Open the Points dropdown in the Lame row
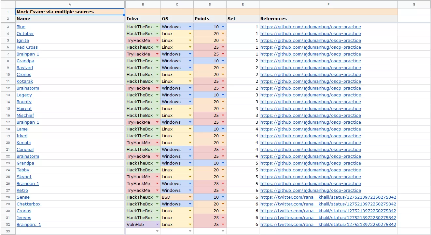The width and height of the screenshot is (431, 235). [x=223, y=129]
